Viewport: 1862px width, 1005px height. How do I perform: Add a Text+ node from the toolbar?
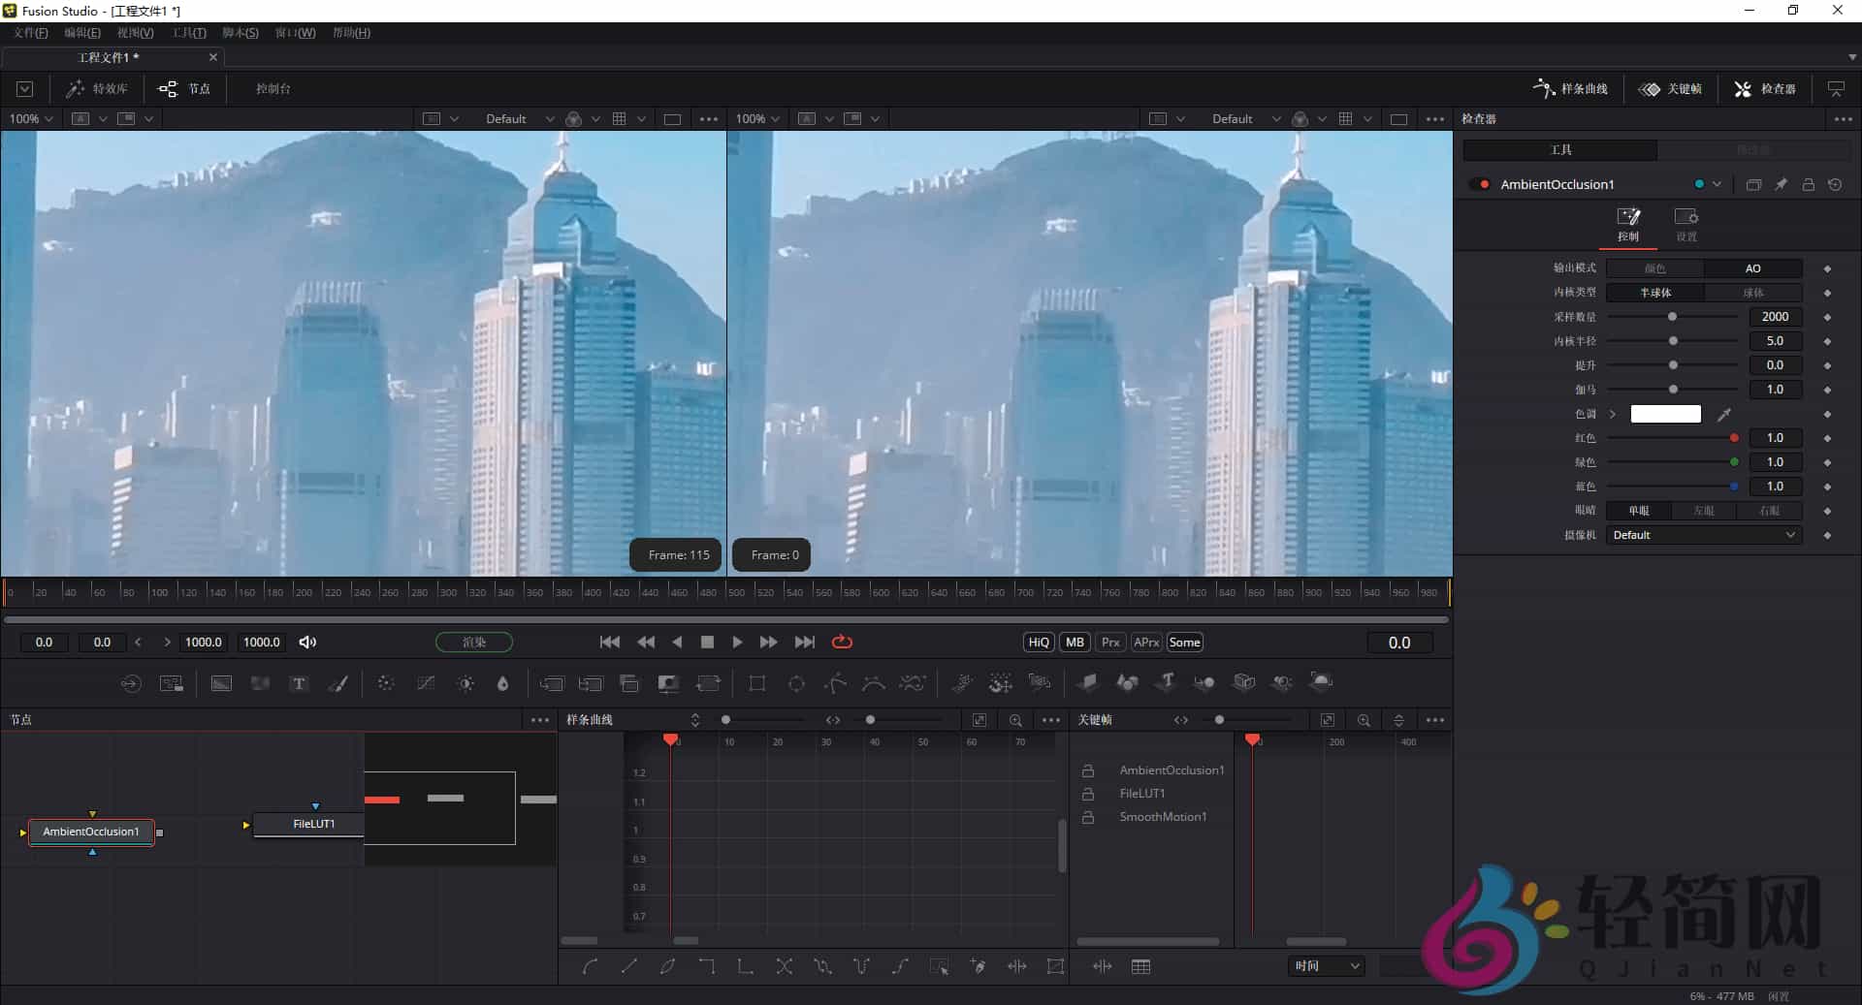point(298,683)
